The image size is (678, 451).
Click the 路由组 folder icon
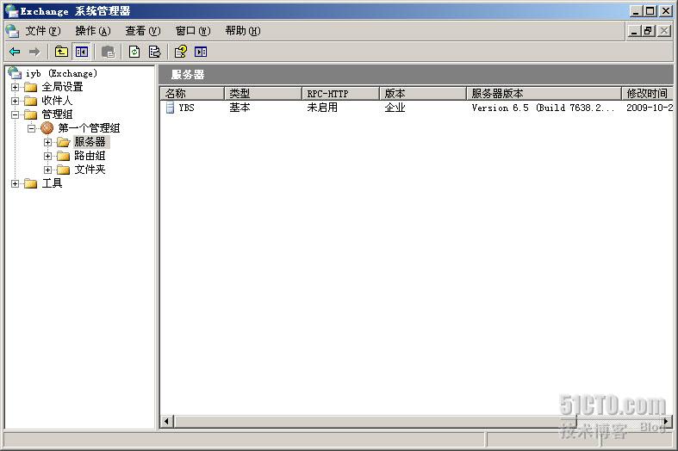point(63,156)
